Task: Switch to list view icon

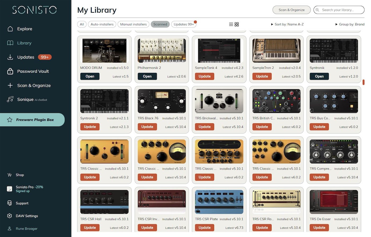Action: pos(231,24)
